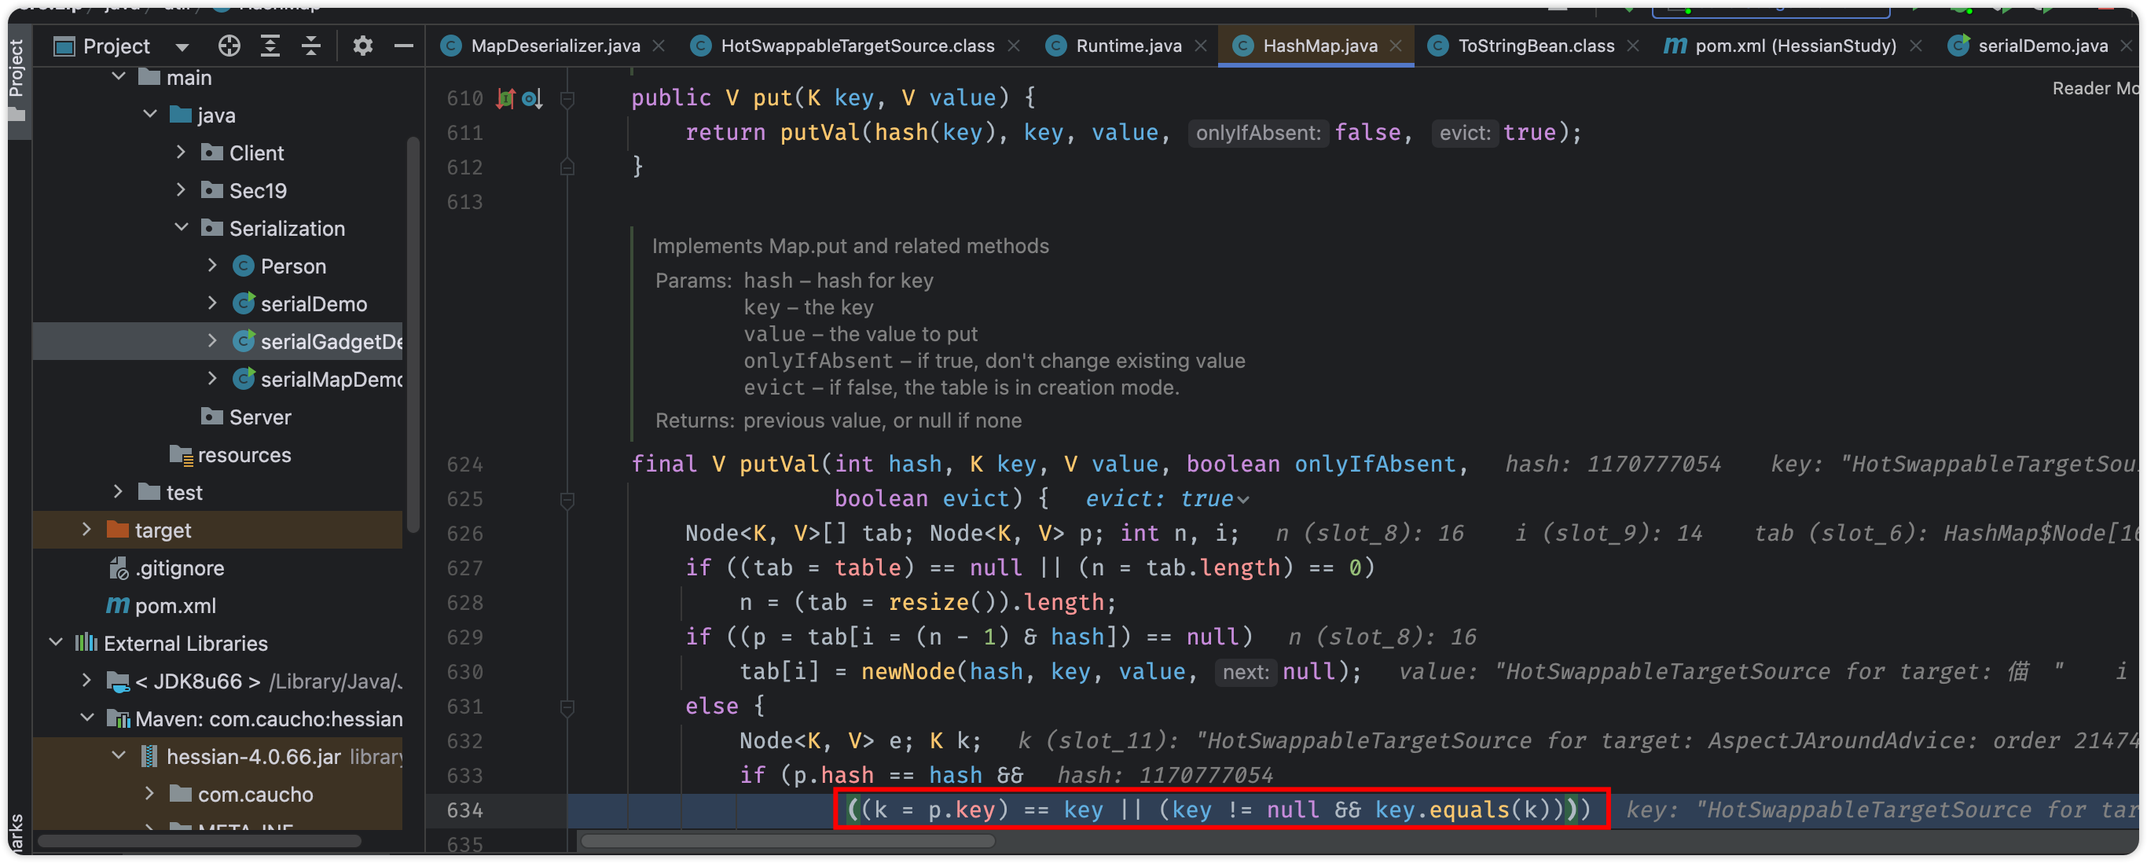Select the Server package
Image resolution: width=2147 pixels, height=863 pixels.
(260, 417)
